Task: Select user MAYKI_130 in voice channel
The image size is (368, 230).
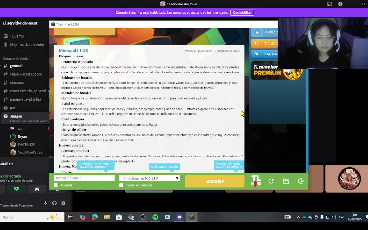Action: point(26,144)
